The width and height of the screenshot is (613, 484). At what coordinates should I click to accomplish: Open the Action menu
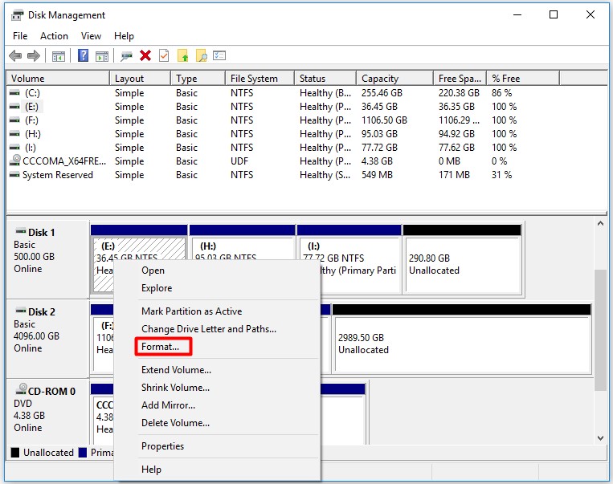point(54,36)
